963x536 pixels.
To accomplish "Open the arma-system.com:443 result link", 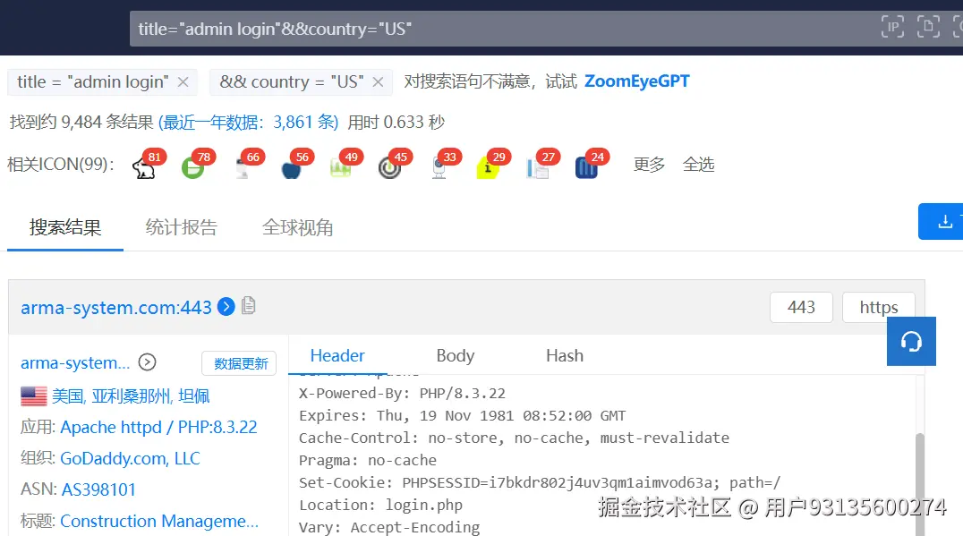I will coord(116,307).
